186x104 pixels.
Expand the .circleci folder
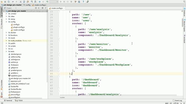coord(6,14)
